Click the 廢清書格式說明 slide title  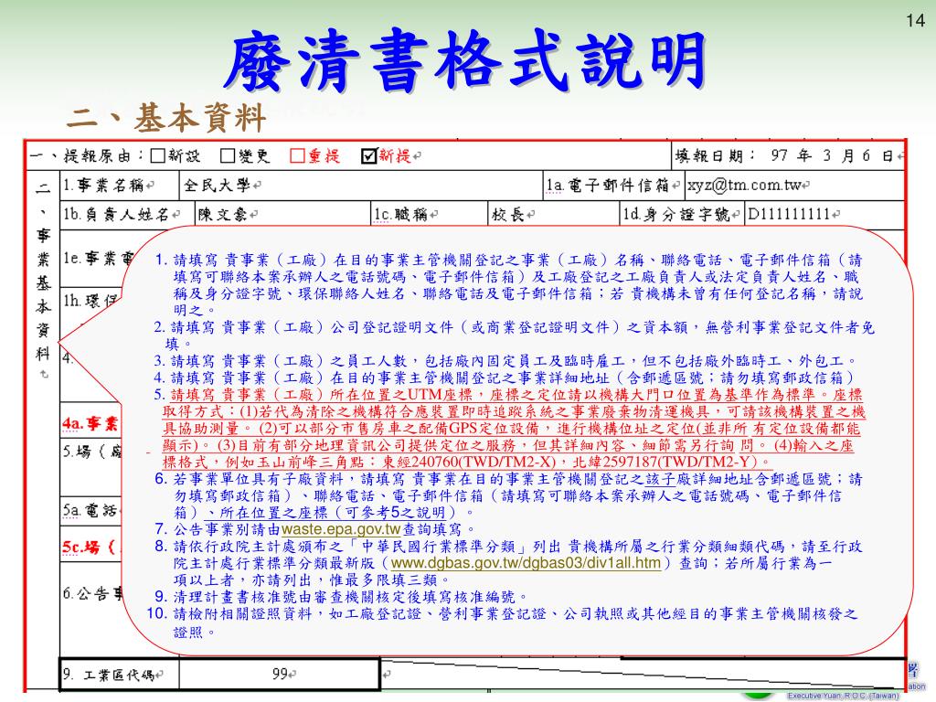(466, 61)
